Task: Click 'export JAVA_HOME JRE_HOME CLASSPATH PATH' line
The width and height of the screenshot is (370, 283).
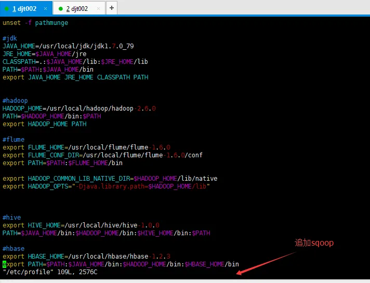Action: 75,77
